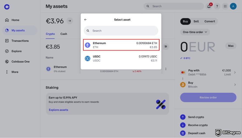Viewport: 242px width, 138px height.
Task: Open the Buy Bitcoin asset selector
Action: point(208,85)
